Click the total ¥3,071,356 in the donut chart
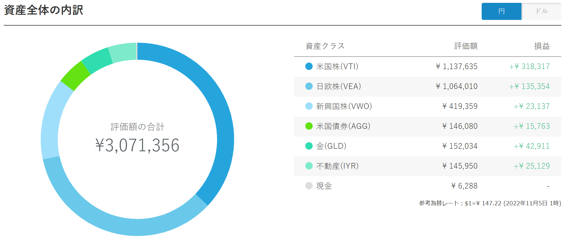The width and height of the screenshot is (569, 240). click(x=137, y=145)
